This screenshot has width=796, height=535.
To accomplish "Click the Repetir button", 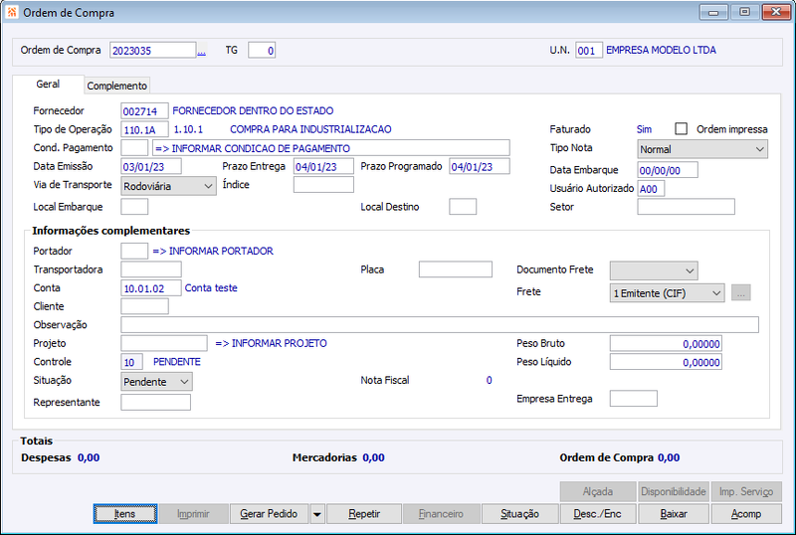I will tap(364, 514).
